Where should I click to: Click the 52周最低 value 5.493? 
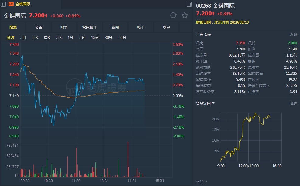click(240, 79)
